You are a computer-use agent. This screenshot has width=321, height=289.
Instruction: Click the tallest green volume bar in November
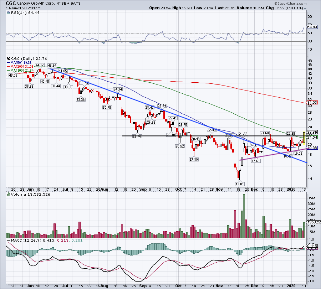pyautogui.click(x=244, y=216)
